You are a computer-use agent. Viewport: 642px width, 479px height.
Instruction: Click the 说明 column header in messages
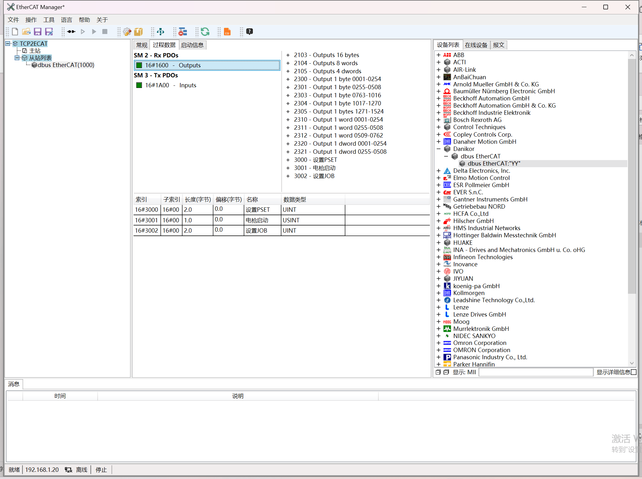(x=238, y=396)
